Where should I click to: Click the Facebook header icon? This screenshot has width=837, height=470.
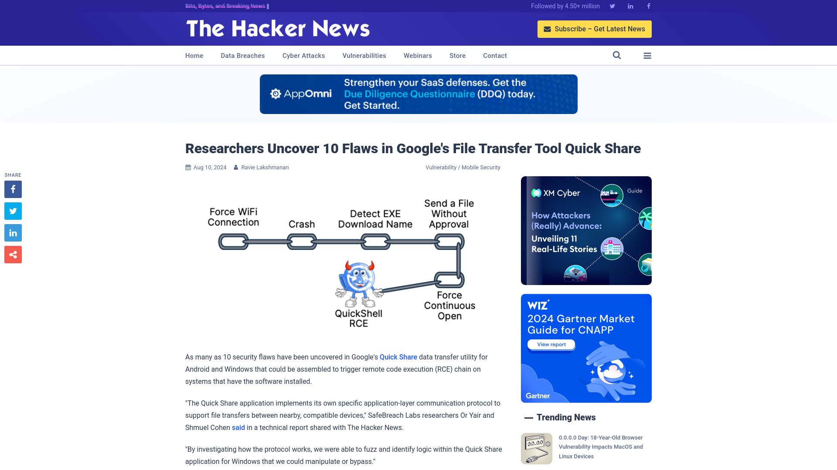[x=648, y=6]
